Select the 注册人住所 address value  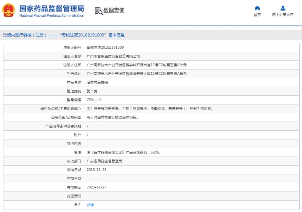[137, 65]
